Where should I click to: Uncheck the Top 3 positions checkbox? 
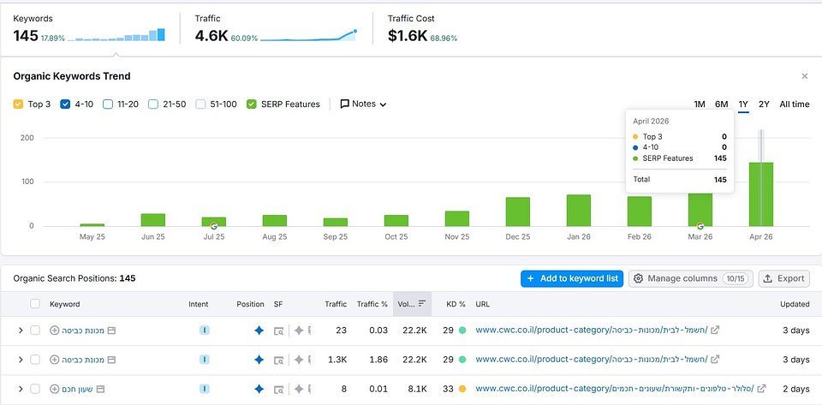pos(19,104)
